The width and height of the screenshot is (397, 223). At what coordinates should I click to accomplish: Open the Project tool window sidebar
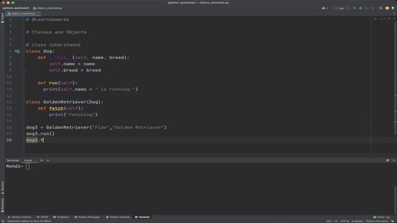tap(2, 18)
